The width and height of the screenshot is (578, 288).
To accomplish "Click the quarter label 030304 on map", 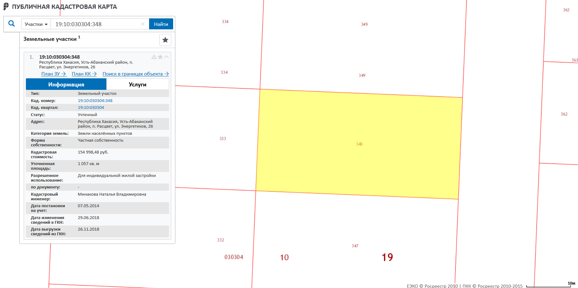I will [234, 257].
